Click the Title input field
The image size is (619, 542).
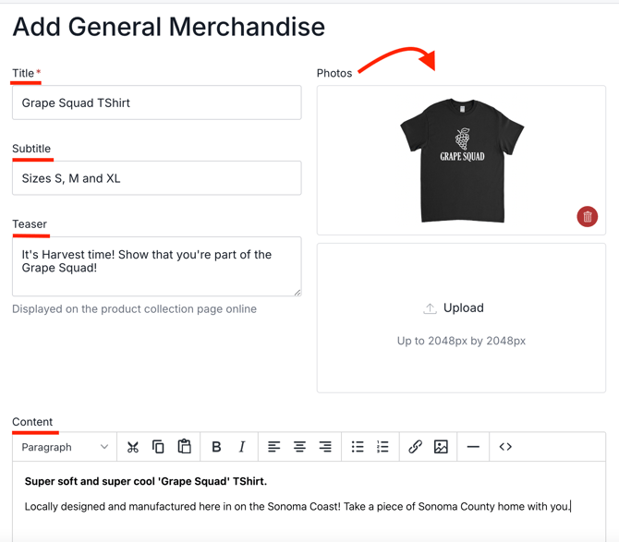(156, 102)
